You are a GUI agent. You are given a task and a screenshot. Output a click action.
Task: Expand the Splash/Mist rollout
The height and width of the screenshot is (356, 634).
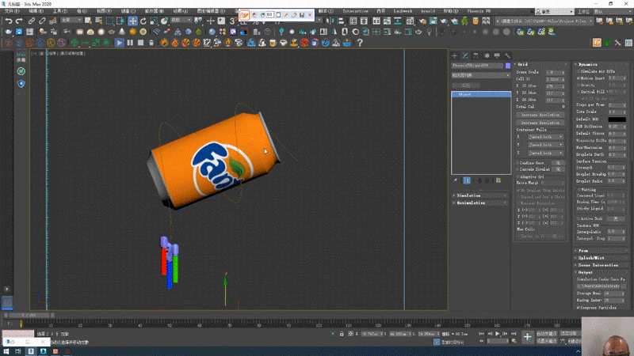602,258
